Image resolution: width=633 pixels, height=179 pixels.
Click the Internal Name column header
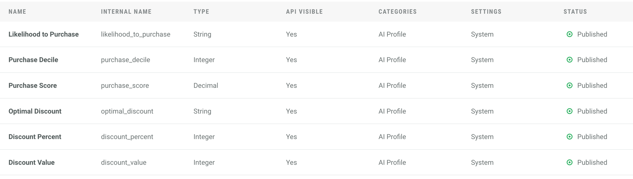[126, 12]
